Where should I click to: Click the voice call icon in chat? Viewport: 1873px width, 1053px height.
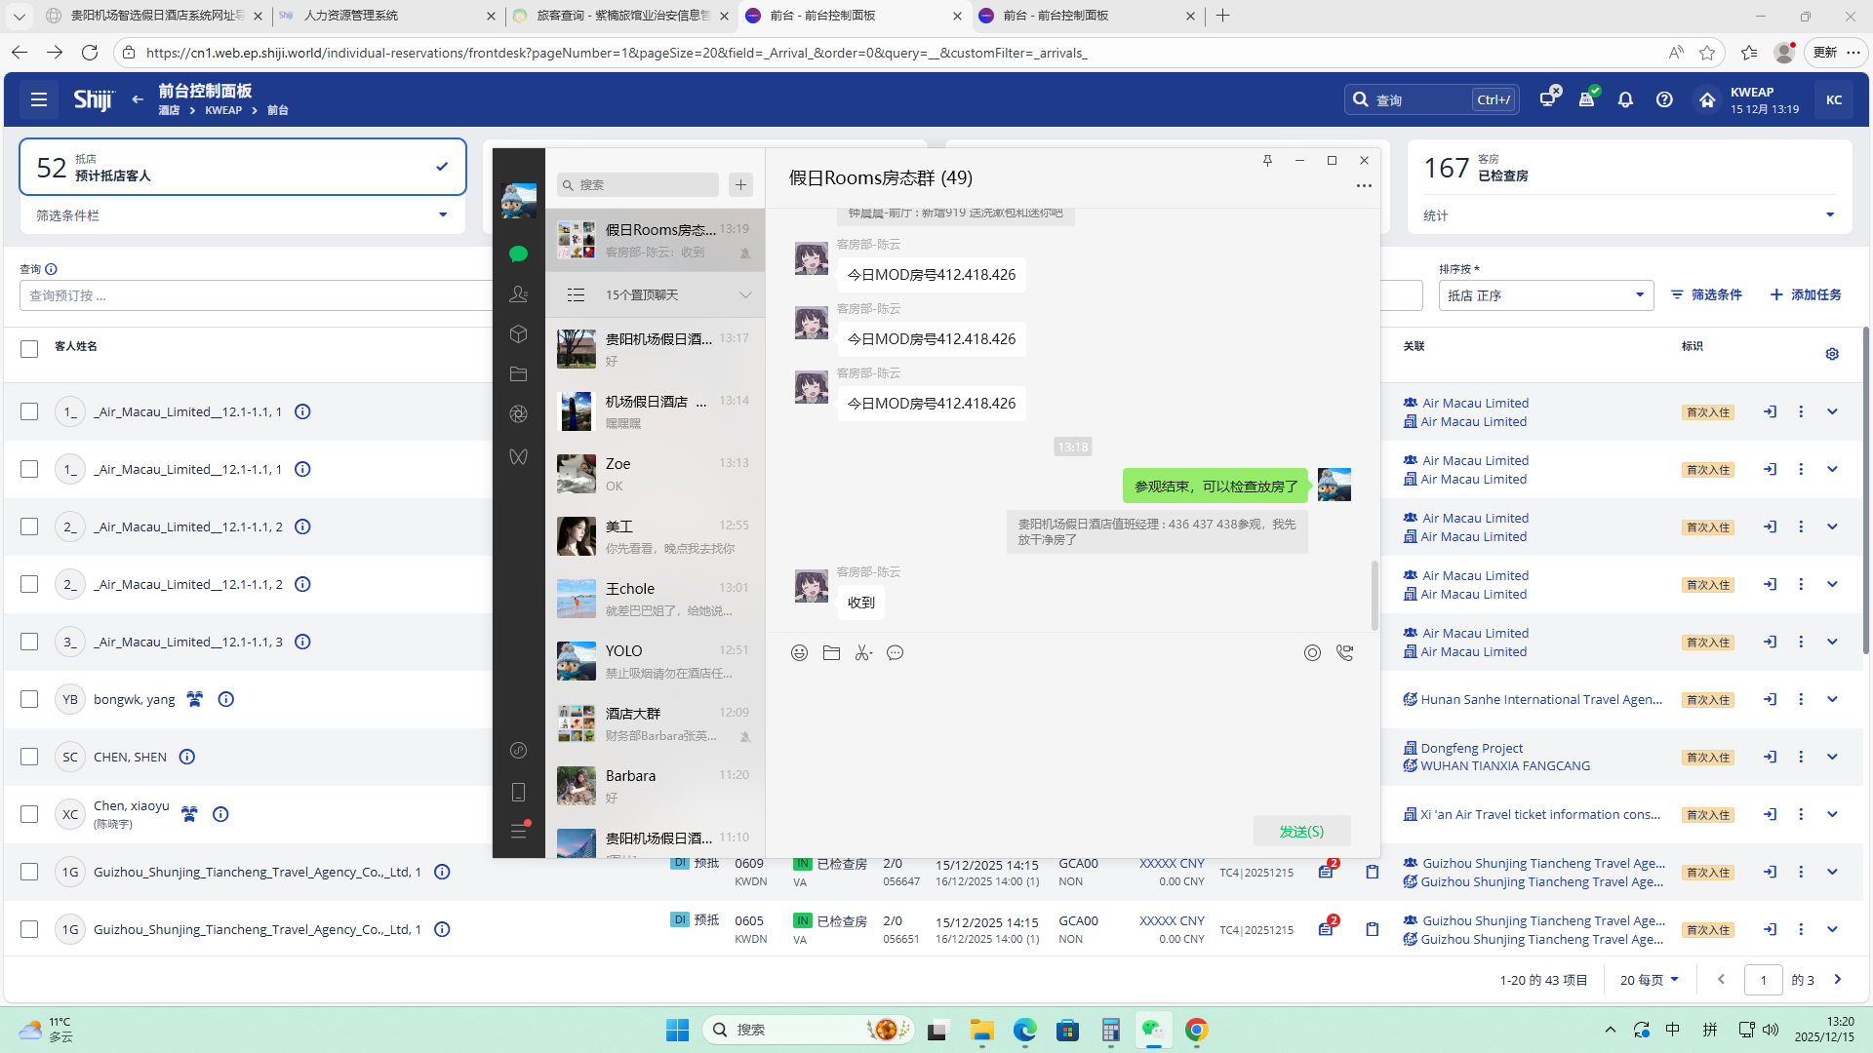click(1344, 653)
